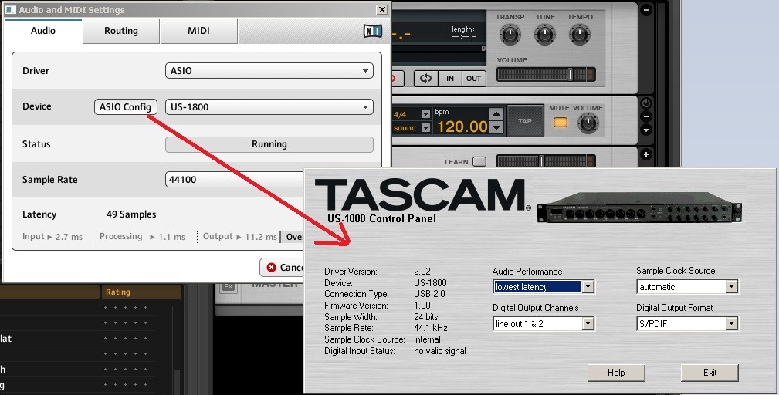Turn the TRANSP knob
Screen dimensions: 779x395
click(510, 35)
